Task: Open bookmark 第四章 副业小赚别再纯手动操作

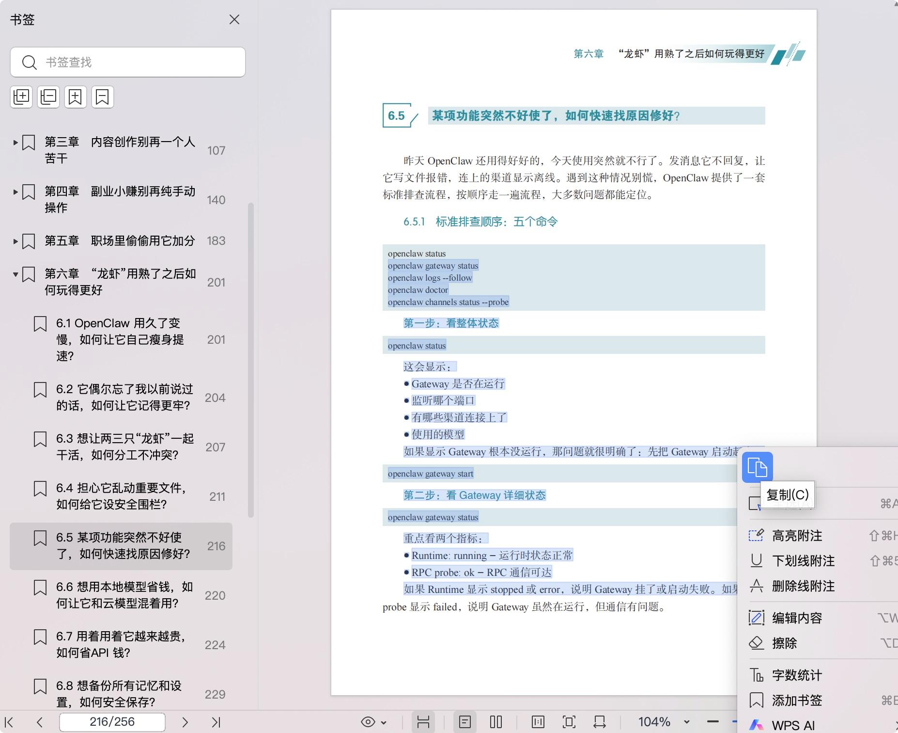Action: (120, 199)
